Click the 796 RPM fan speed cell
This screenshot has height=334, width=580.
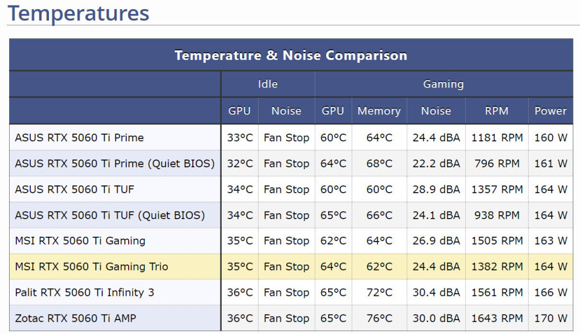click(497, 163)
